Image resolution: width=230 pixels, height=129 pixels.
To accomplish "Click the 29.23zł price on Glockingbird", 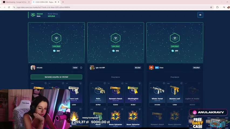I will pyautogui.click(x=133, y=105).
